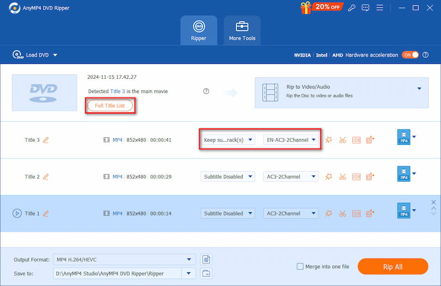Switch to the More Tools tab
The width and height of the screenshot is (441, 286).
242,30
